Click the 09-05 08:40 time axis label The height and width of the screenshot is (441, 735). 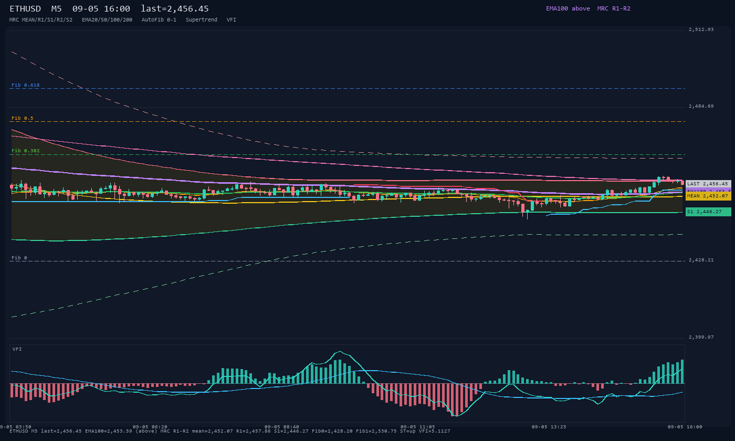pos(282,427)
